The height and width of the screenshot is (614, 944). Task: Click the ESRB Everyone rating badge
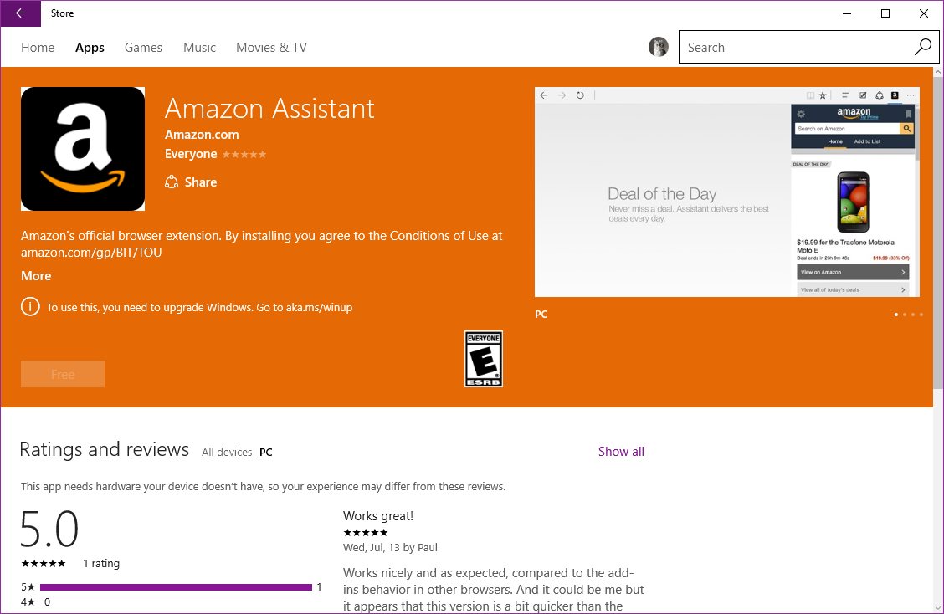(484, 359)
